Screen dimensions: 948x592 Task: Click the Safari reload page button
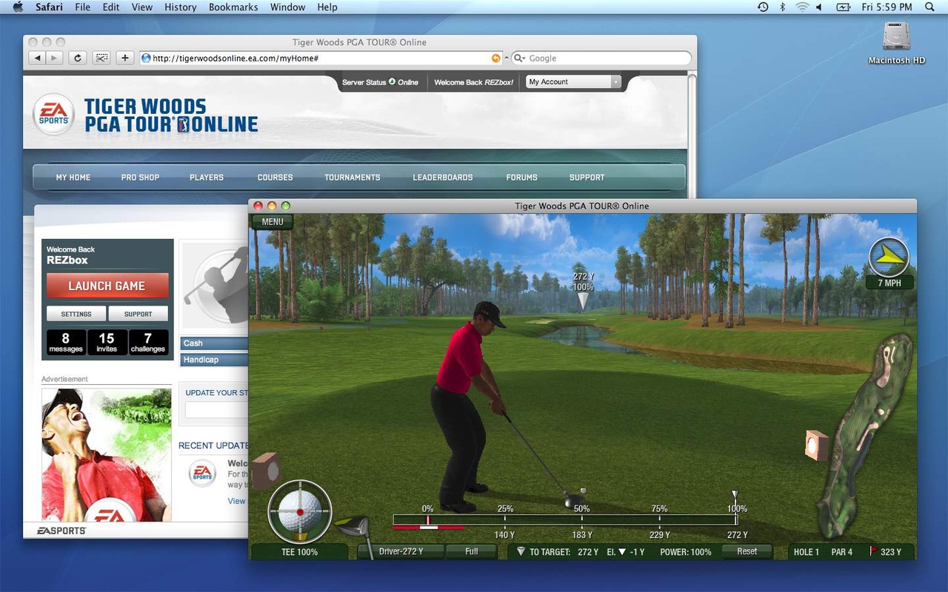pyautogui.click(x=77, y=58)
